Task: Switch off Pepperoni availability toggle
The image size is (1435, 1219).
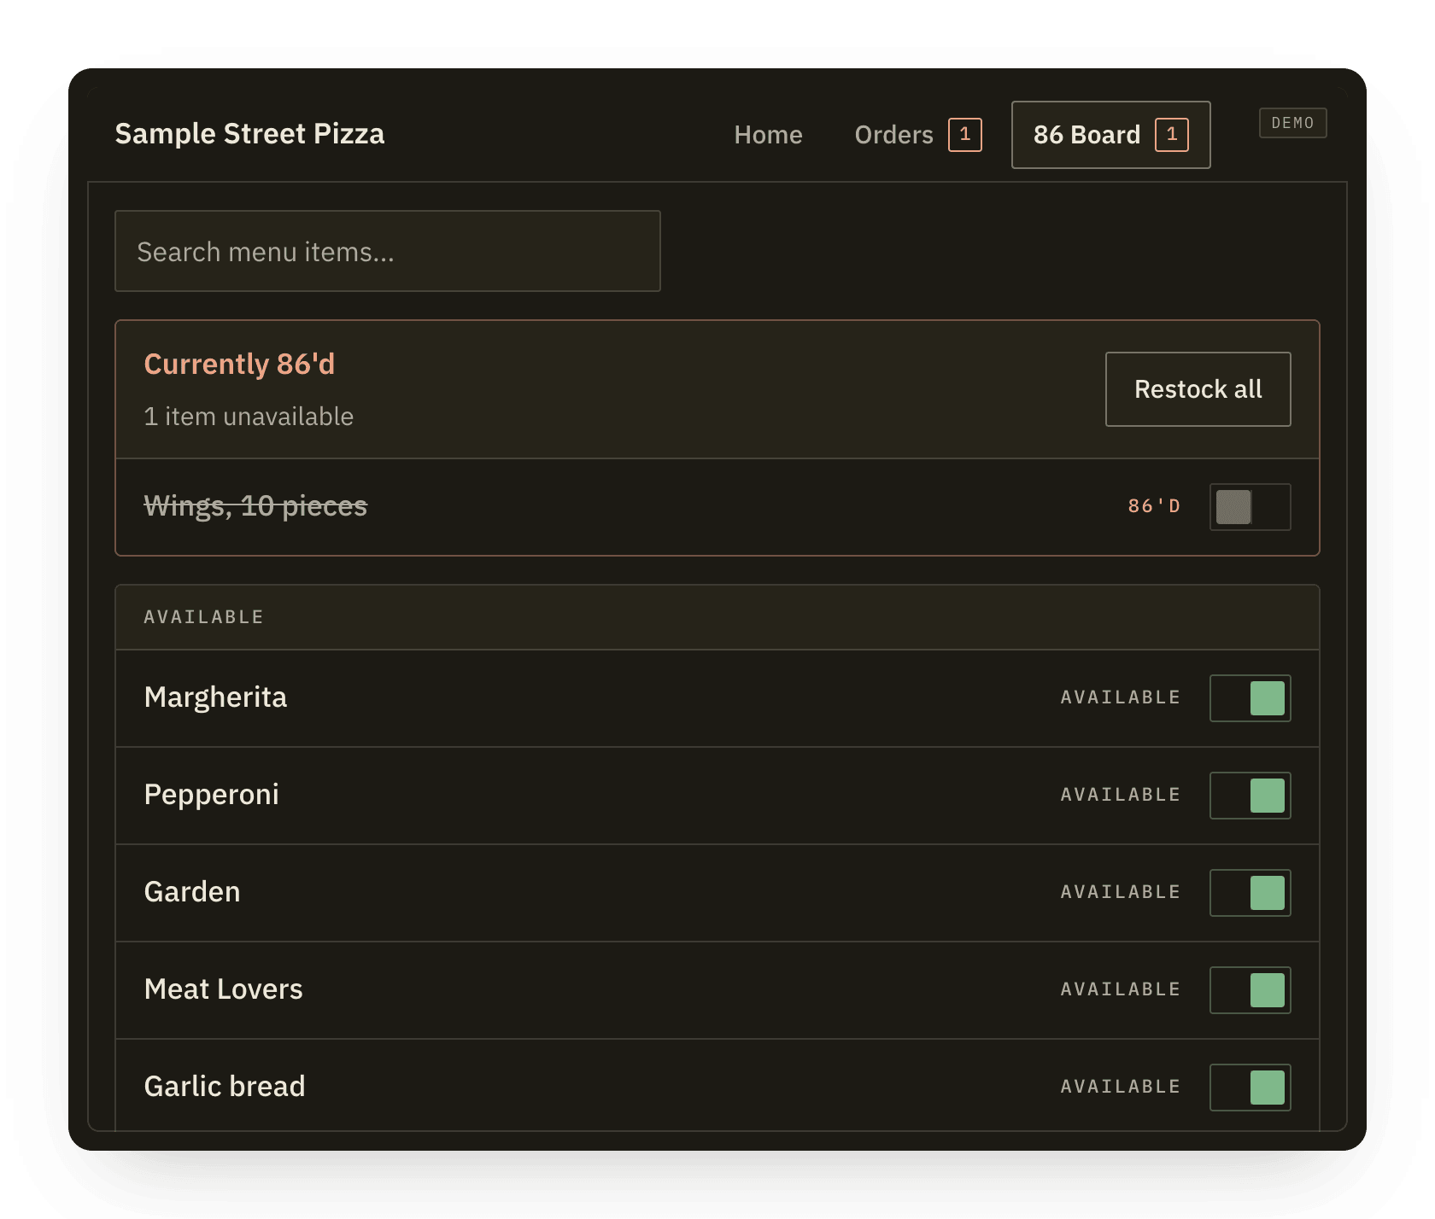Action: pyautogui.click(x=1250, y=796)
